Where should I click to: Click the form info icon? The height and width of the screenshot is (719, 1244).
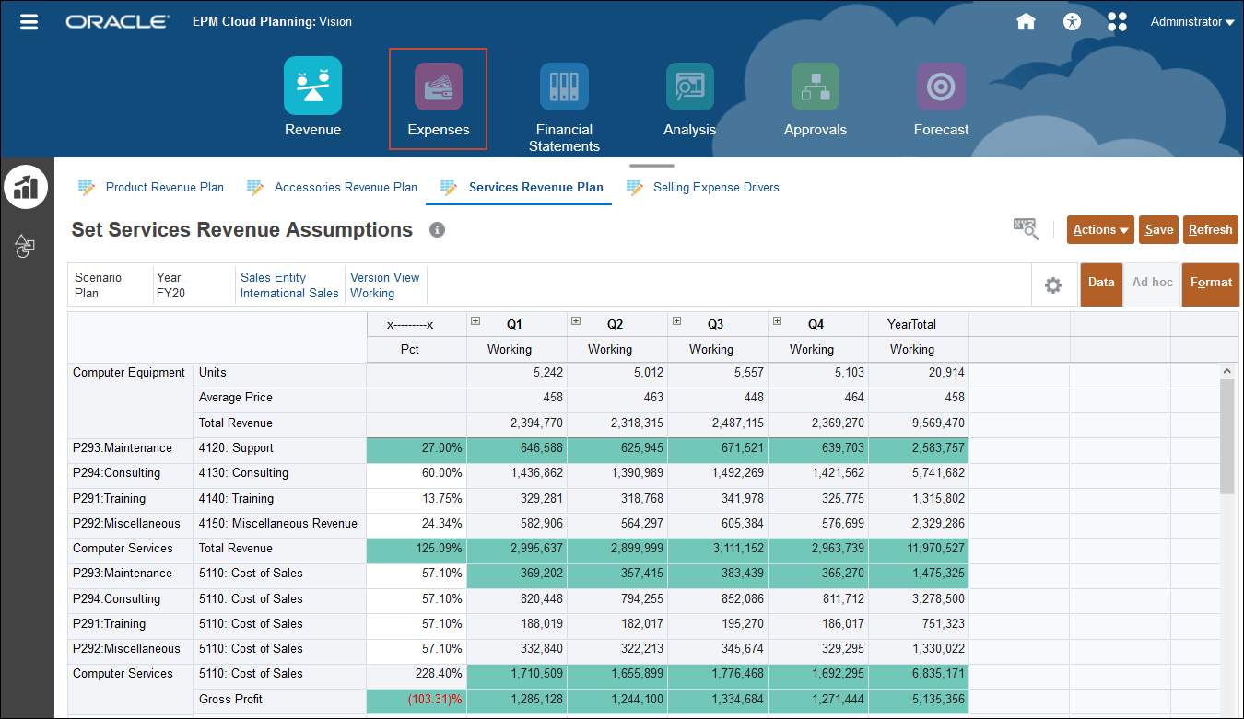point(438,230)
